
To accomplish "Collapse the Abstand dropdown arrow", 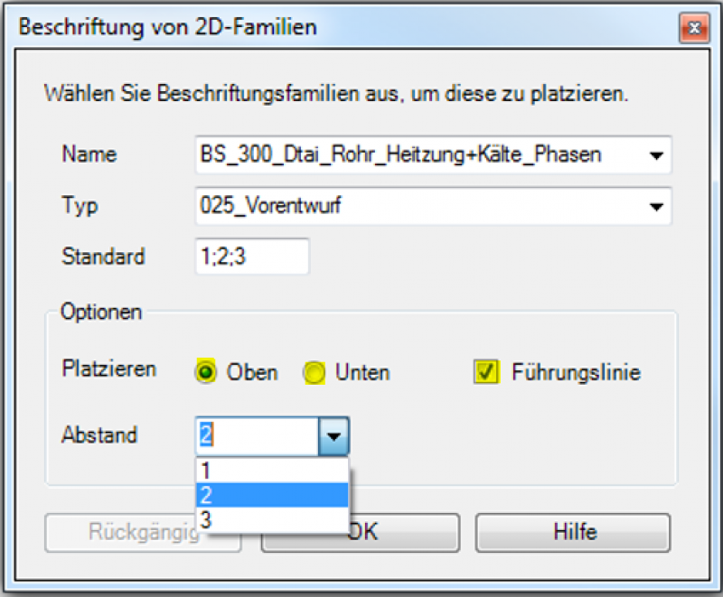I will 333,436.
